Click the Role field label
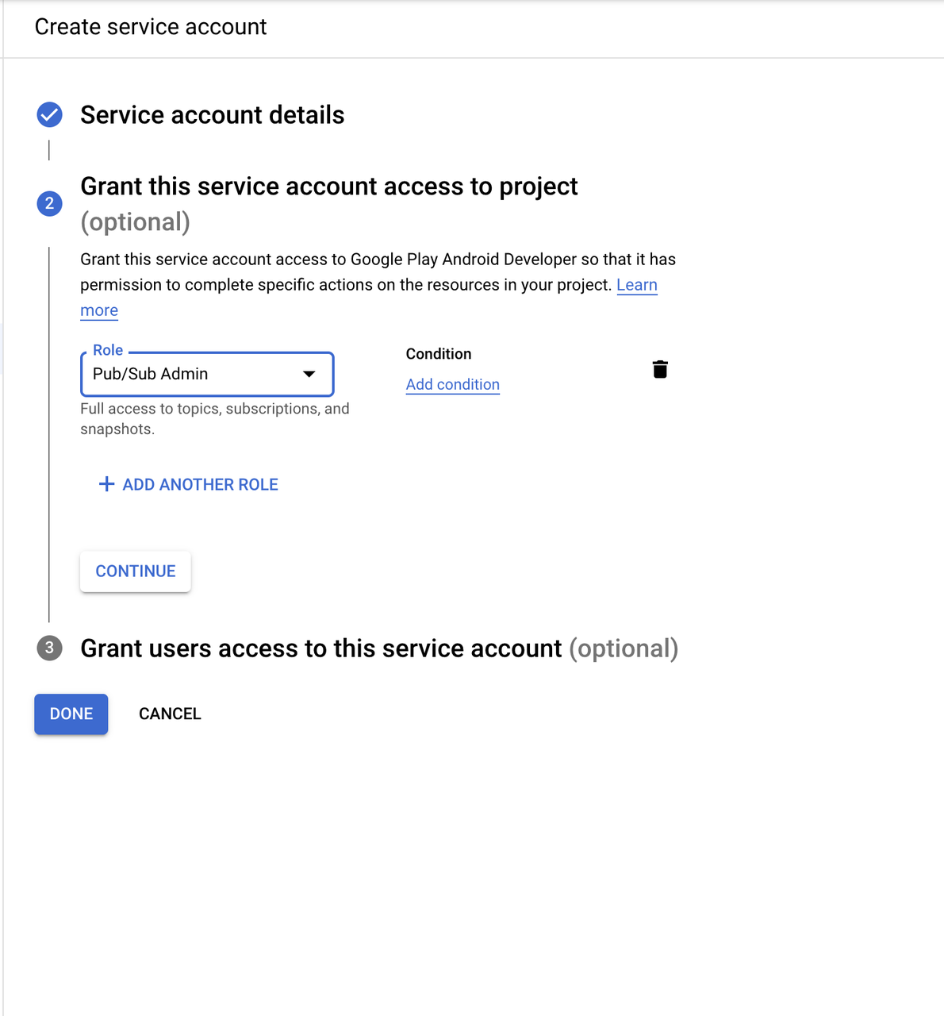944x1016 pixels. [x=108, y=350]
